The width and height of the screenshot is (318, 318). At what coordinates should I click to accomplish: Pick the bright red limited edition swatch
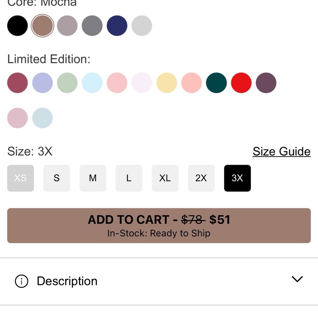coord(241,83)
